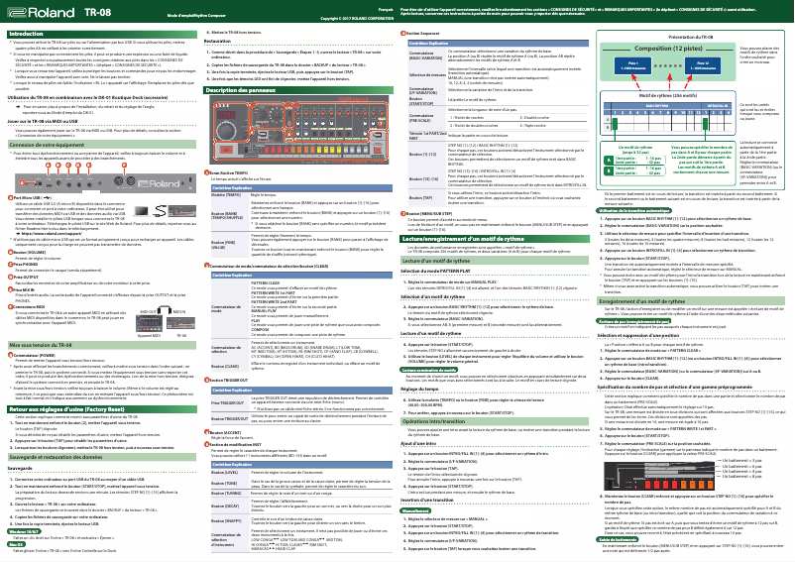The height and width of the screenshot is (562, 795).
Task: Click the "Windows 10/8/7" green badge
Action: (25, 531)
